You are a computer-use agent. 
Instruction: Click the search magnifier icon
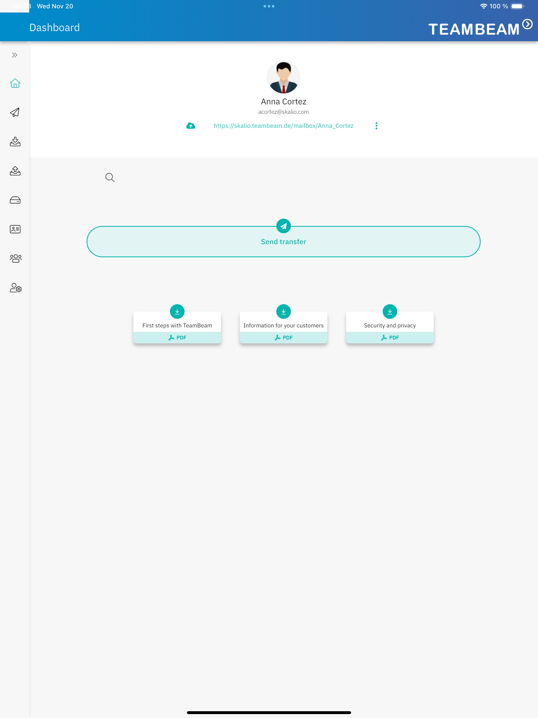pos(110,178)
